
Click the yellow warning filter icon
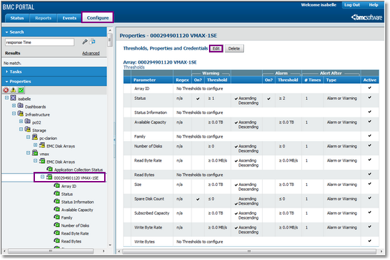pyautogui.click(x=13, y=90)
